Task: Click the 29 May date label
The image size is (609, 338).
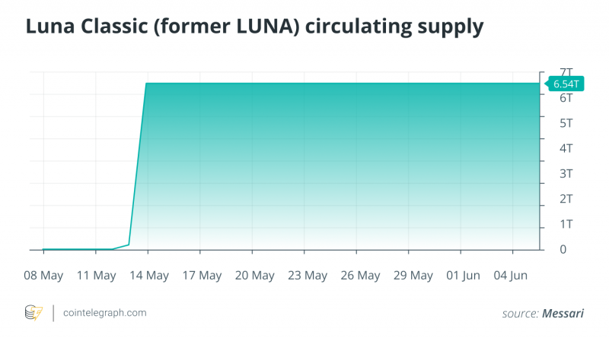Action: [409, 275]
